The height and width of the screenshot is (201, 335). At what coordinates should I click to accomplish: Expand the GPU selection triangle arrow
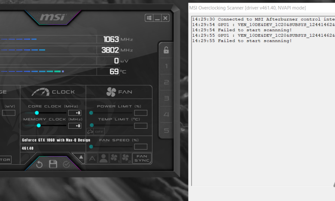(x=81, y=158)
